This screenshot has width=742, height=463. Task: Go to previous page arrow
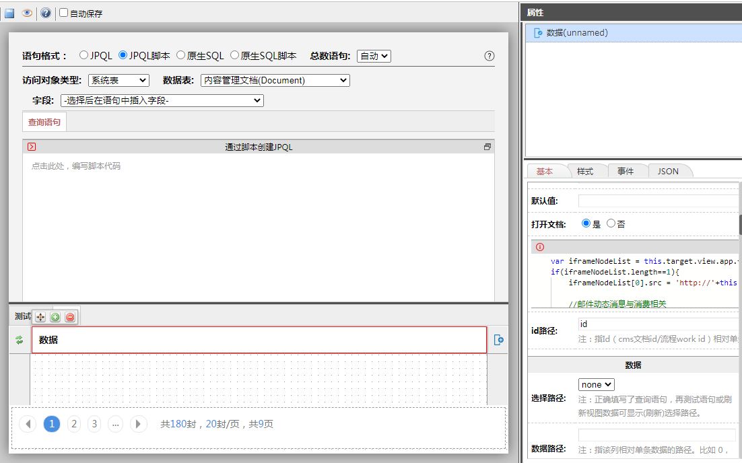tap(28, 424)
